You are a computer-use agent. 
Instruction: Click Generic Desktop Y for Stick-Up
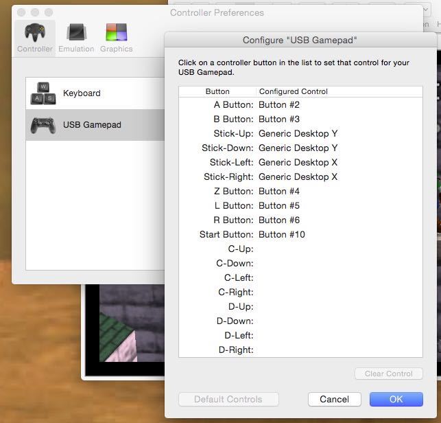click(298, 133)
